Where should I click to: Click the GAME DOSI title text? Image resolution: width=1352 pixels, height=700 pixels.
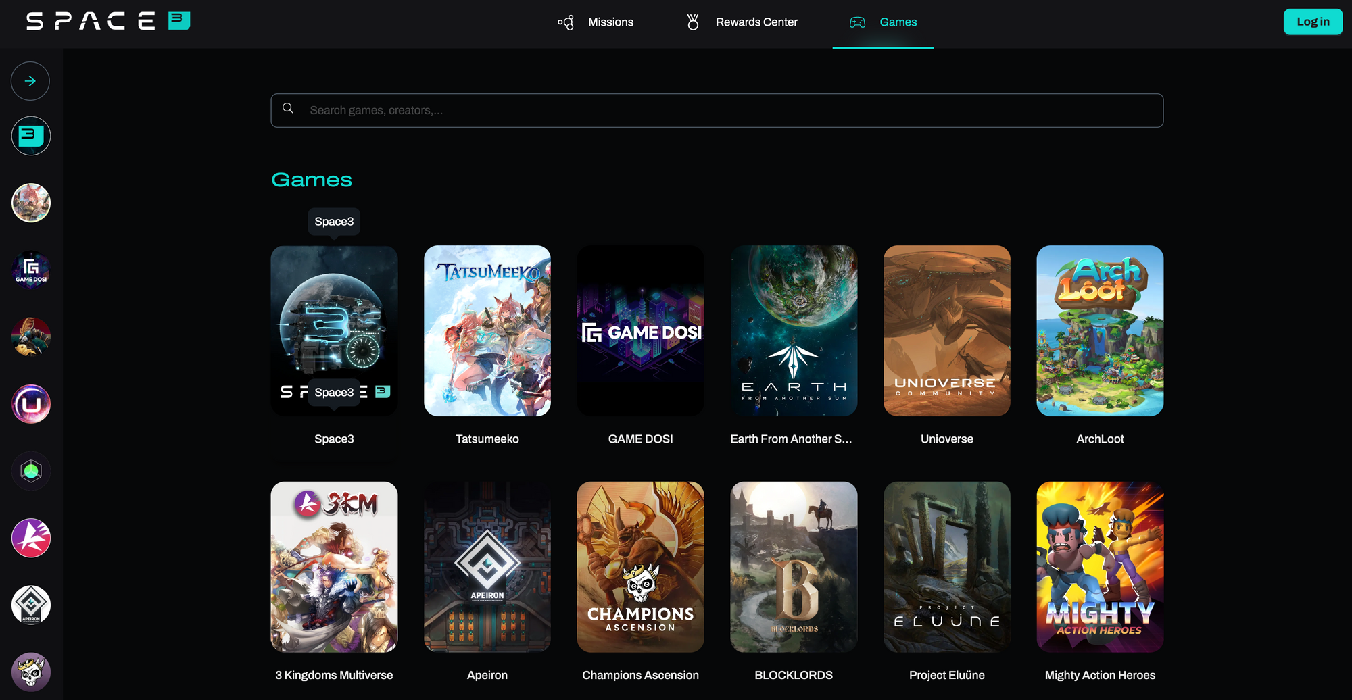[640, 439]
